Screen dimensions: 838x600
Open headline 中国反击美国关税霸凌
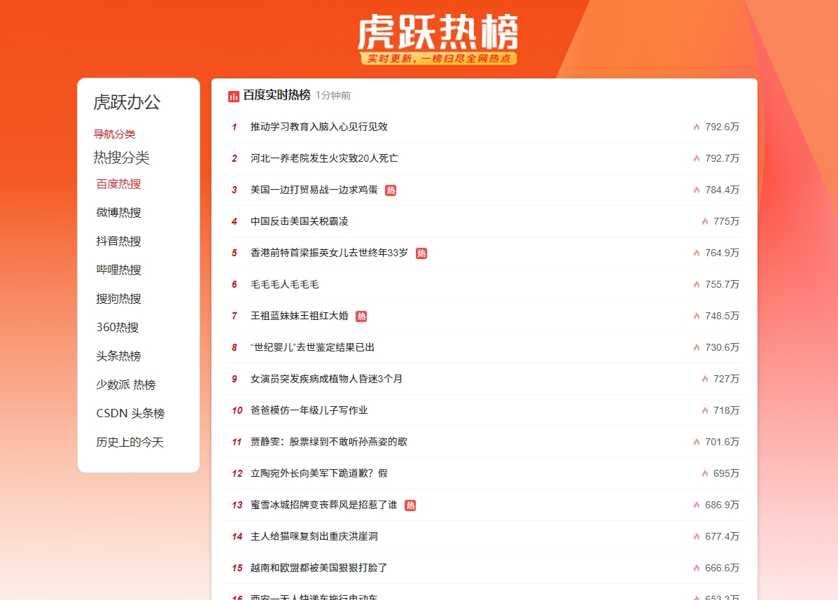coord(300,222)
